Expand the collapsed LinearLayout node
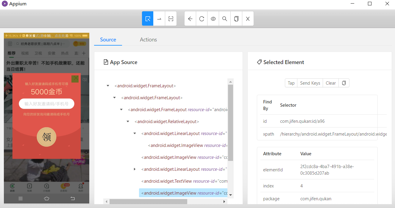Image resolution: width=395 pixels, height=208 pixels. coord(135,169)
